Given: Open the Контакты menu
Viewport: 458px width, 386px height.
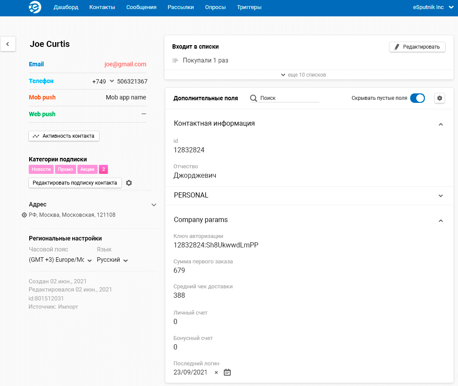Looking at the screenshot, I should tap(102, 7).
